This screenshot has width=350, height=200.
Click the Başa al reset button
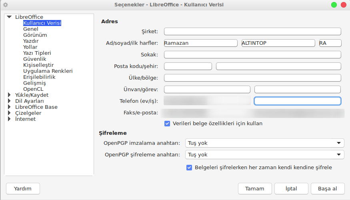click(x=328, y=189)
